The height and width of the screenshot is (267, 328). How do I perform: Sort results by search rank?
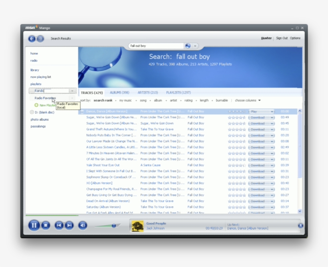coord(103,101)
